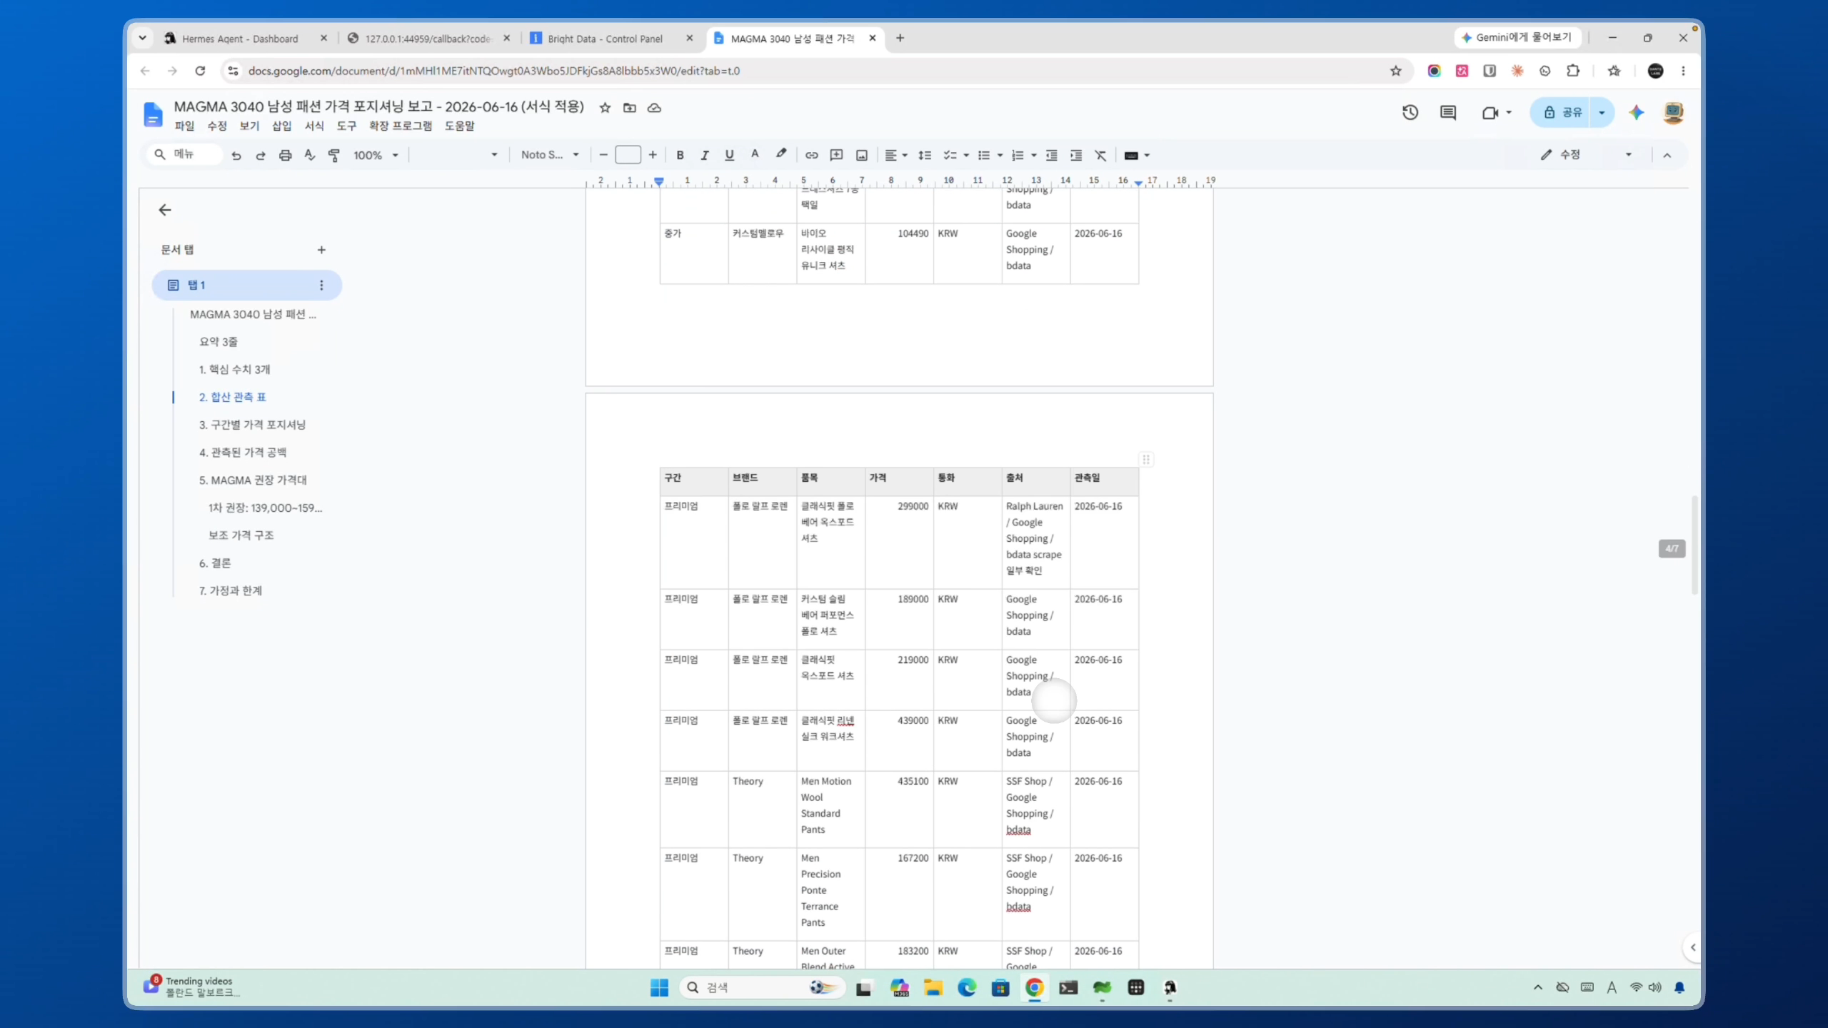Increase the font size

(x=653, y=155)
